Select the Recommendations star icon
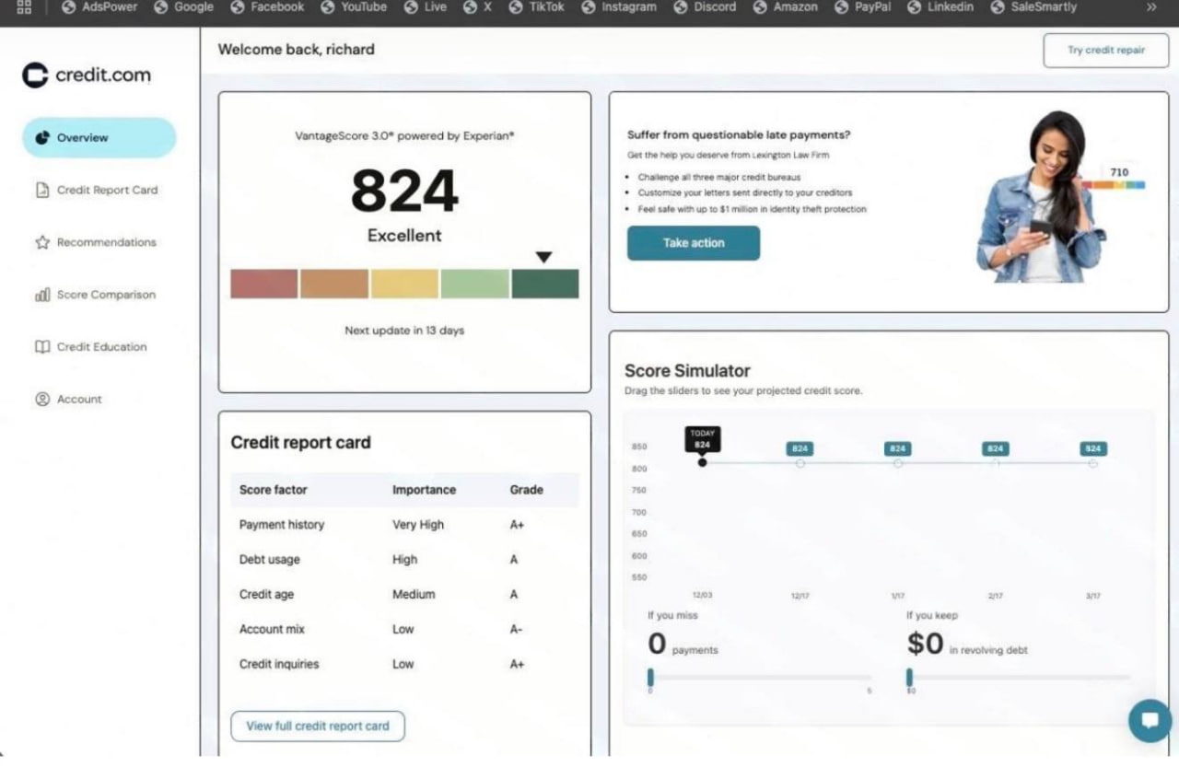The height and width of the screenshot is (767, 1179). coord(42,242)
